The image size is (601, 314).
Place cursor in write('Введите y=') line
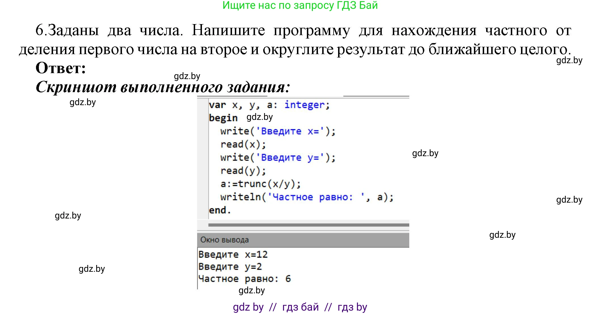278,158
